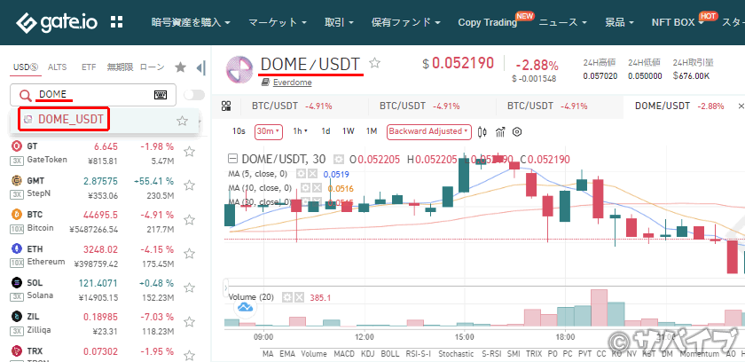Viewport: 745px width, 362px height.
Task: Select 1W chart interval
Action: [349, 131]
